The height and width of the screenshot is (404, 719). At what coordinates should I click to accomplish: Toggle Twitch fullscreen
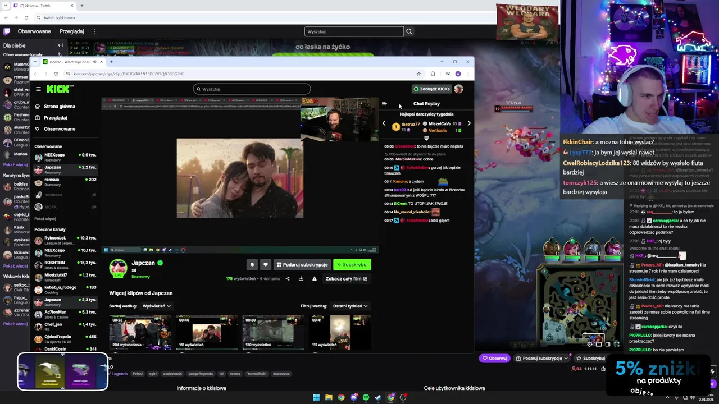point(616,344)
